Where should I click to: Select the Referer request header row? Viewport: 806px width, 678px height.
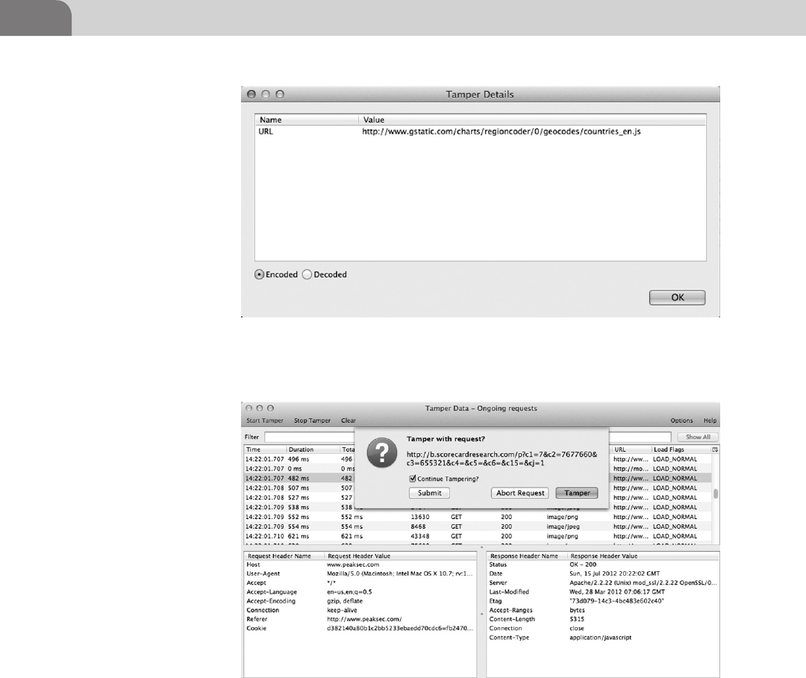coord(360,619)
